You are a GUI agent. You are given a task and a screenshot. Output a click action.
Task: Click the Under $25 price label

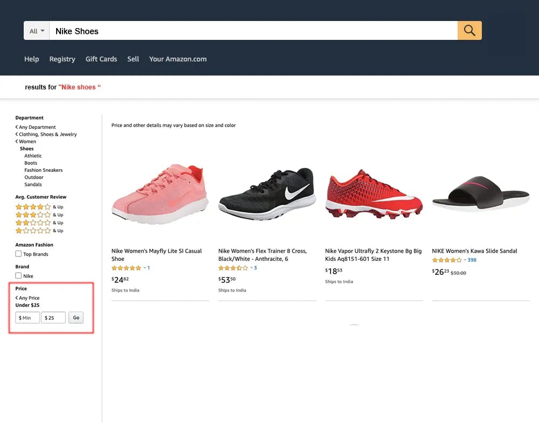click(x=27, y=305)
